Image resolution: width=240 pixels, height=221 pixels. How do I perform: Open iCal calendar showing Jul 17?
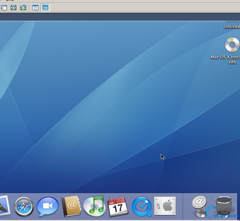pyautogui.click(x=118, y=206)
